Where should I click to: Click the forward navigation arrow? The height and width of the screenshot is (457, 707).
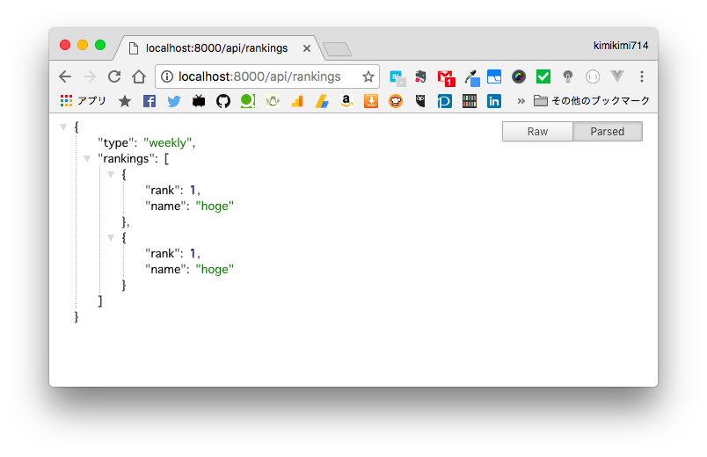pos(90,76)
